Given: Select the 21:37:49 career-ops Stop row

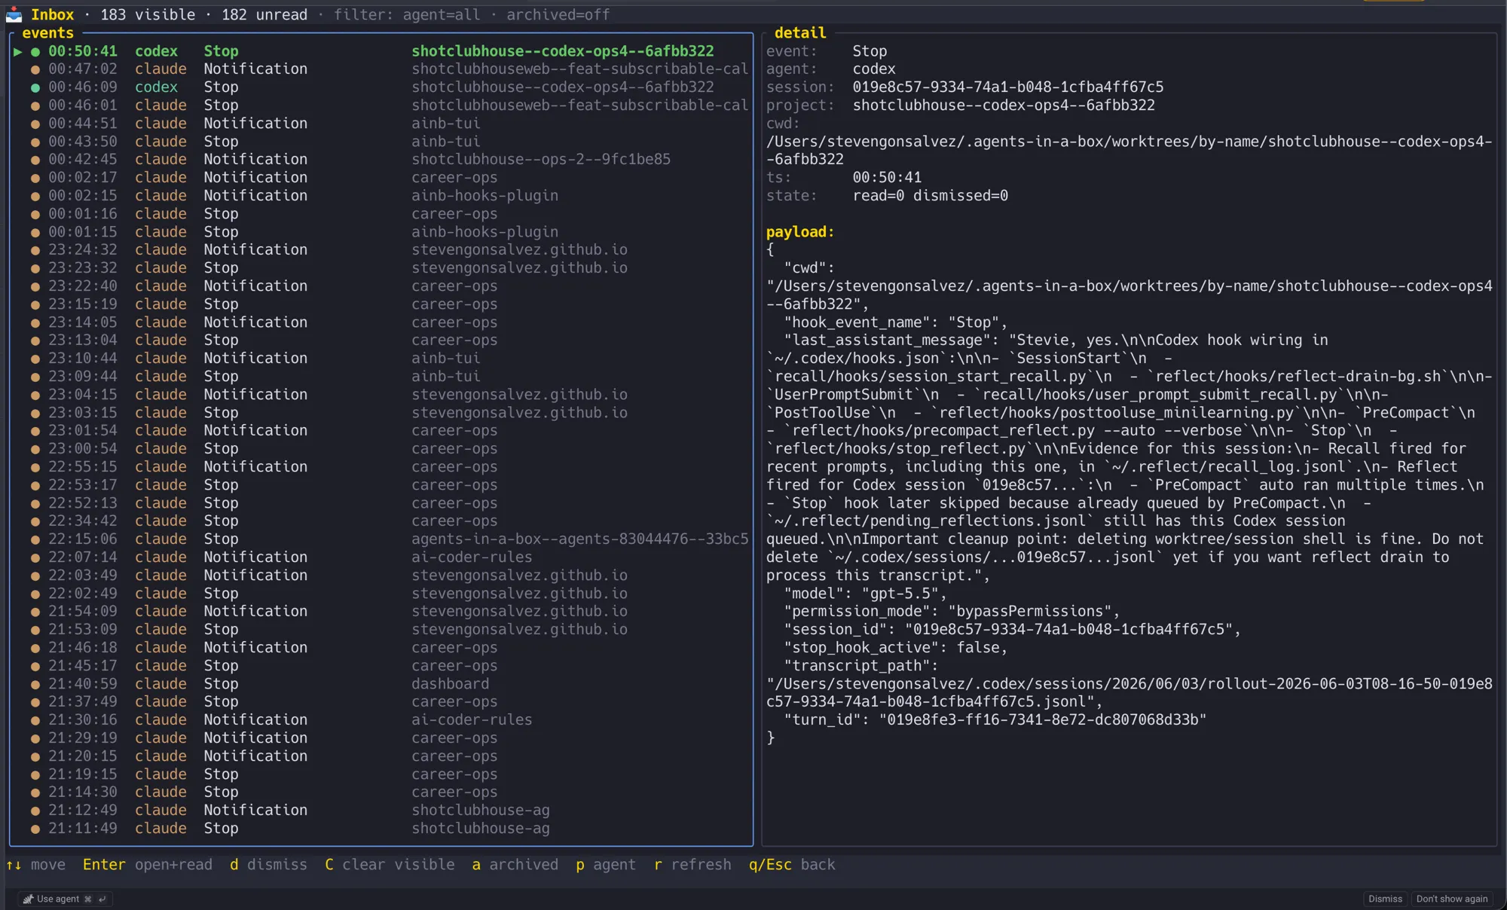Looking at the screenshot, I should coord(381,702).
